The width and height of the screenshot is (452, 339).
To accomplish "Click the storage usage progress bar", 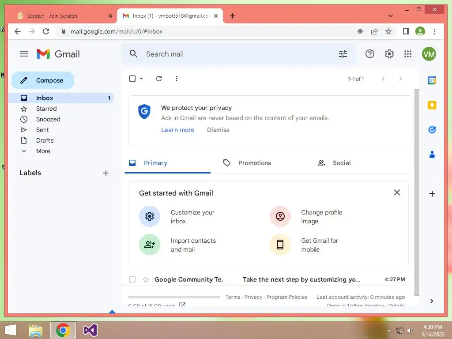I will (174, 297).
